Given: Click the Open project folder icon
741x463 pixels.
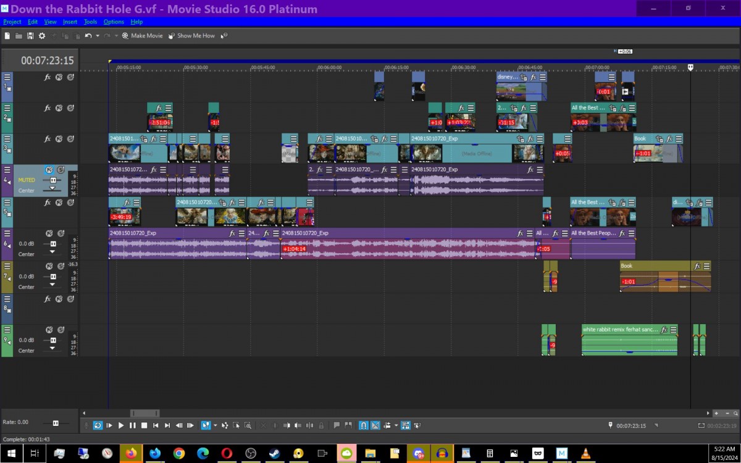Looking at the screenshot, I should [19, 36].
